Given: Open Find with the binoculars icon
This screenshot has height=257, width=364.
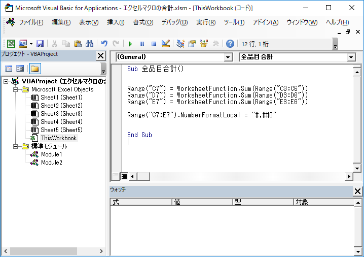Looking at the screenshot, I should tap(89, 44).
